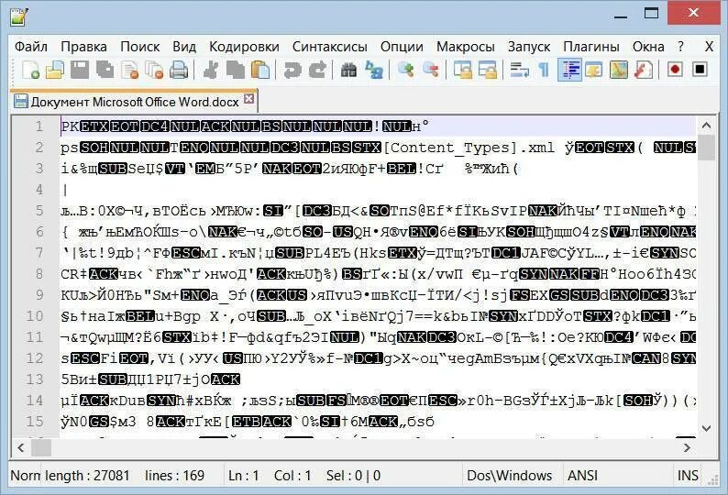Viewport: 728px width, 495px height.
Task: Click the lines : 169 status entry
Action: [x=174, y=476]
